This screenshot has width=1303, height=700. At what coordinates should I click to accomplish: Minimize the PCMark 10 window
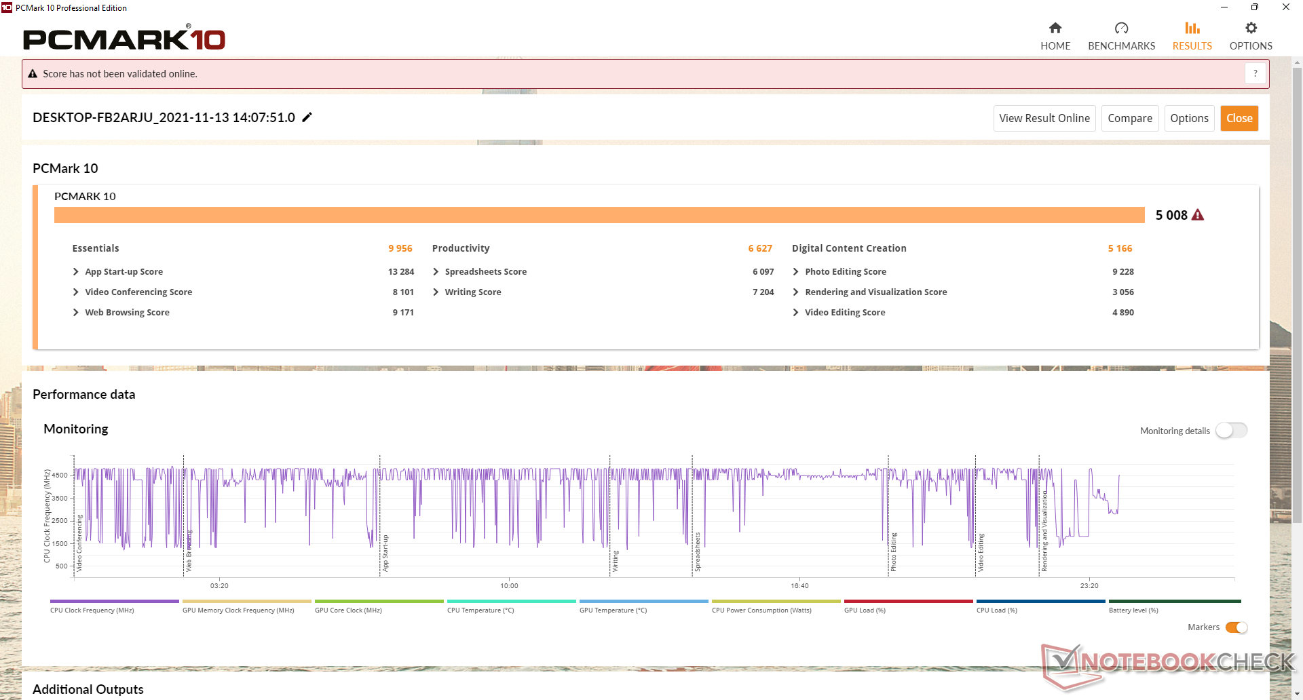(1224, 7)
